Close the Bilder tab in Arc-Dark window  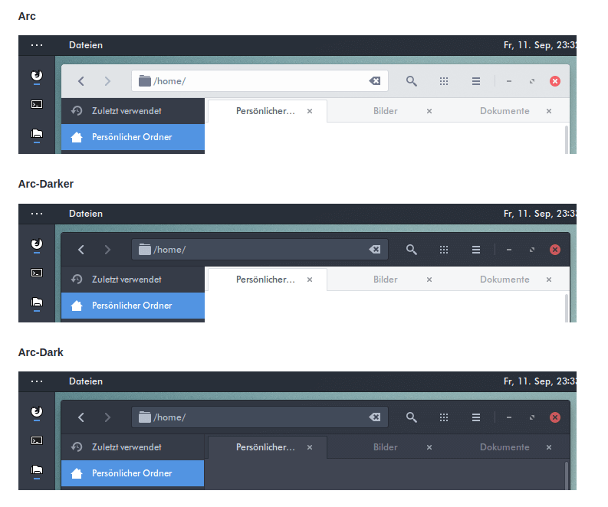click(429, 447)
